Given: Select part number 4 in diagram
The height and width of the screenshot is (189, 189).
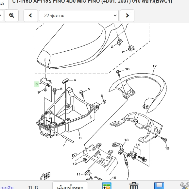Looking at the screenshot, I should [75, 80].
